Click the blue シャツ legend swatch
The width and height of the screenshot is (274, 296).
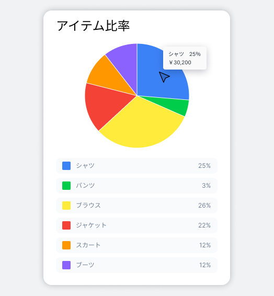point(66,166)
